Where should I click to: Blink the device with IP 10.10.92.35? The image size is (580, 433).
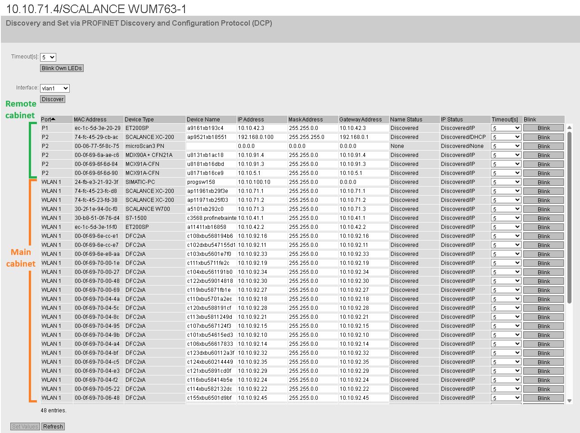[544, 362]
